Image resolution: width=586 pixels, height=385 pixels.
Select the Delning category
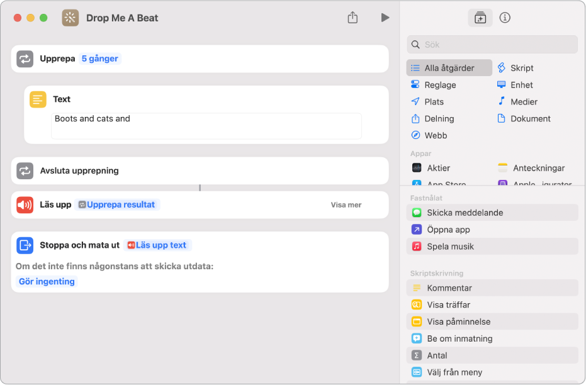pyautogui.click(x=432, y=118)
